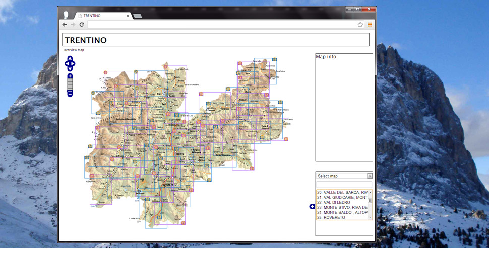Pan the map right with the arrow
The image size is (489, 257).
point(73,64)
